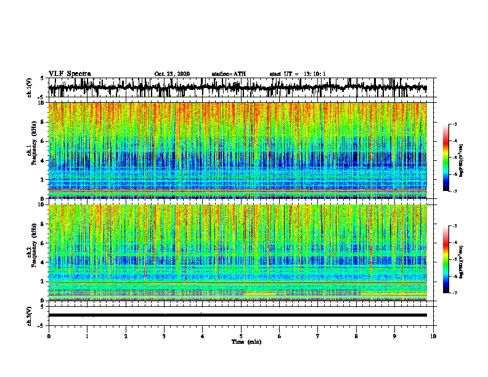This screenshot has height=377, width=488.
Task: Click the "Time (min)" axis label
Action: 246,342
